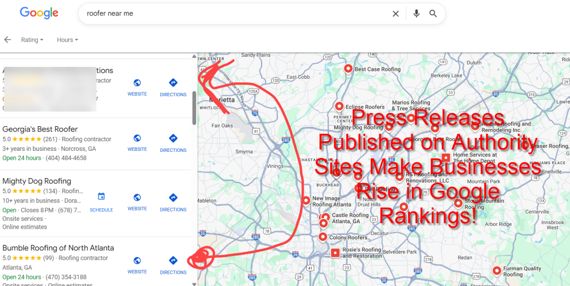Expand the Rating filter dropdown
The image size is (570, 286).
coord(32,40)
